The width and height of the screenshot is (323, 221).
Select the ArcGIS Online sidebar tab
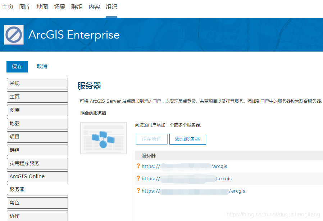click(37, 177)
